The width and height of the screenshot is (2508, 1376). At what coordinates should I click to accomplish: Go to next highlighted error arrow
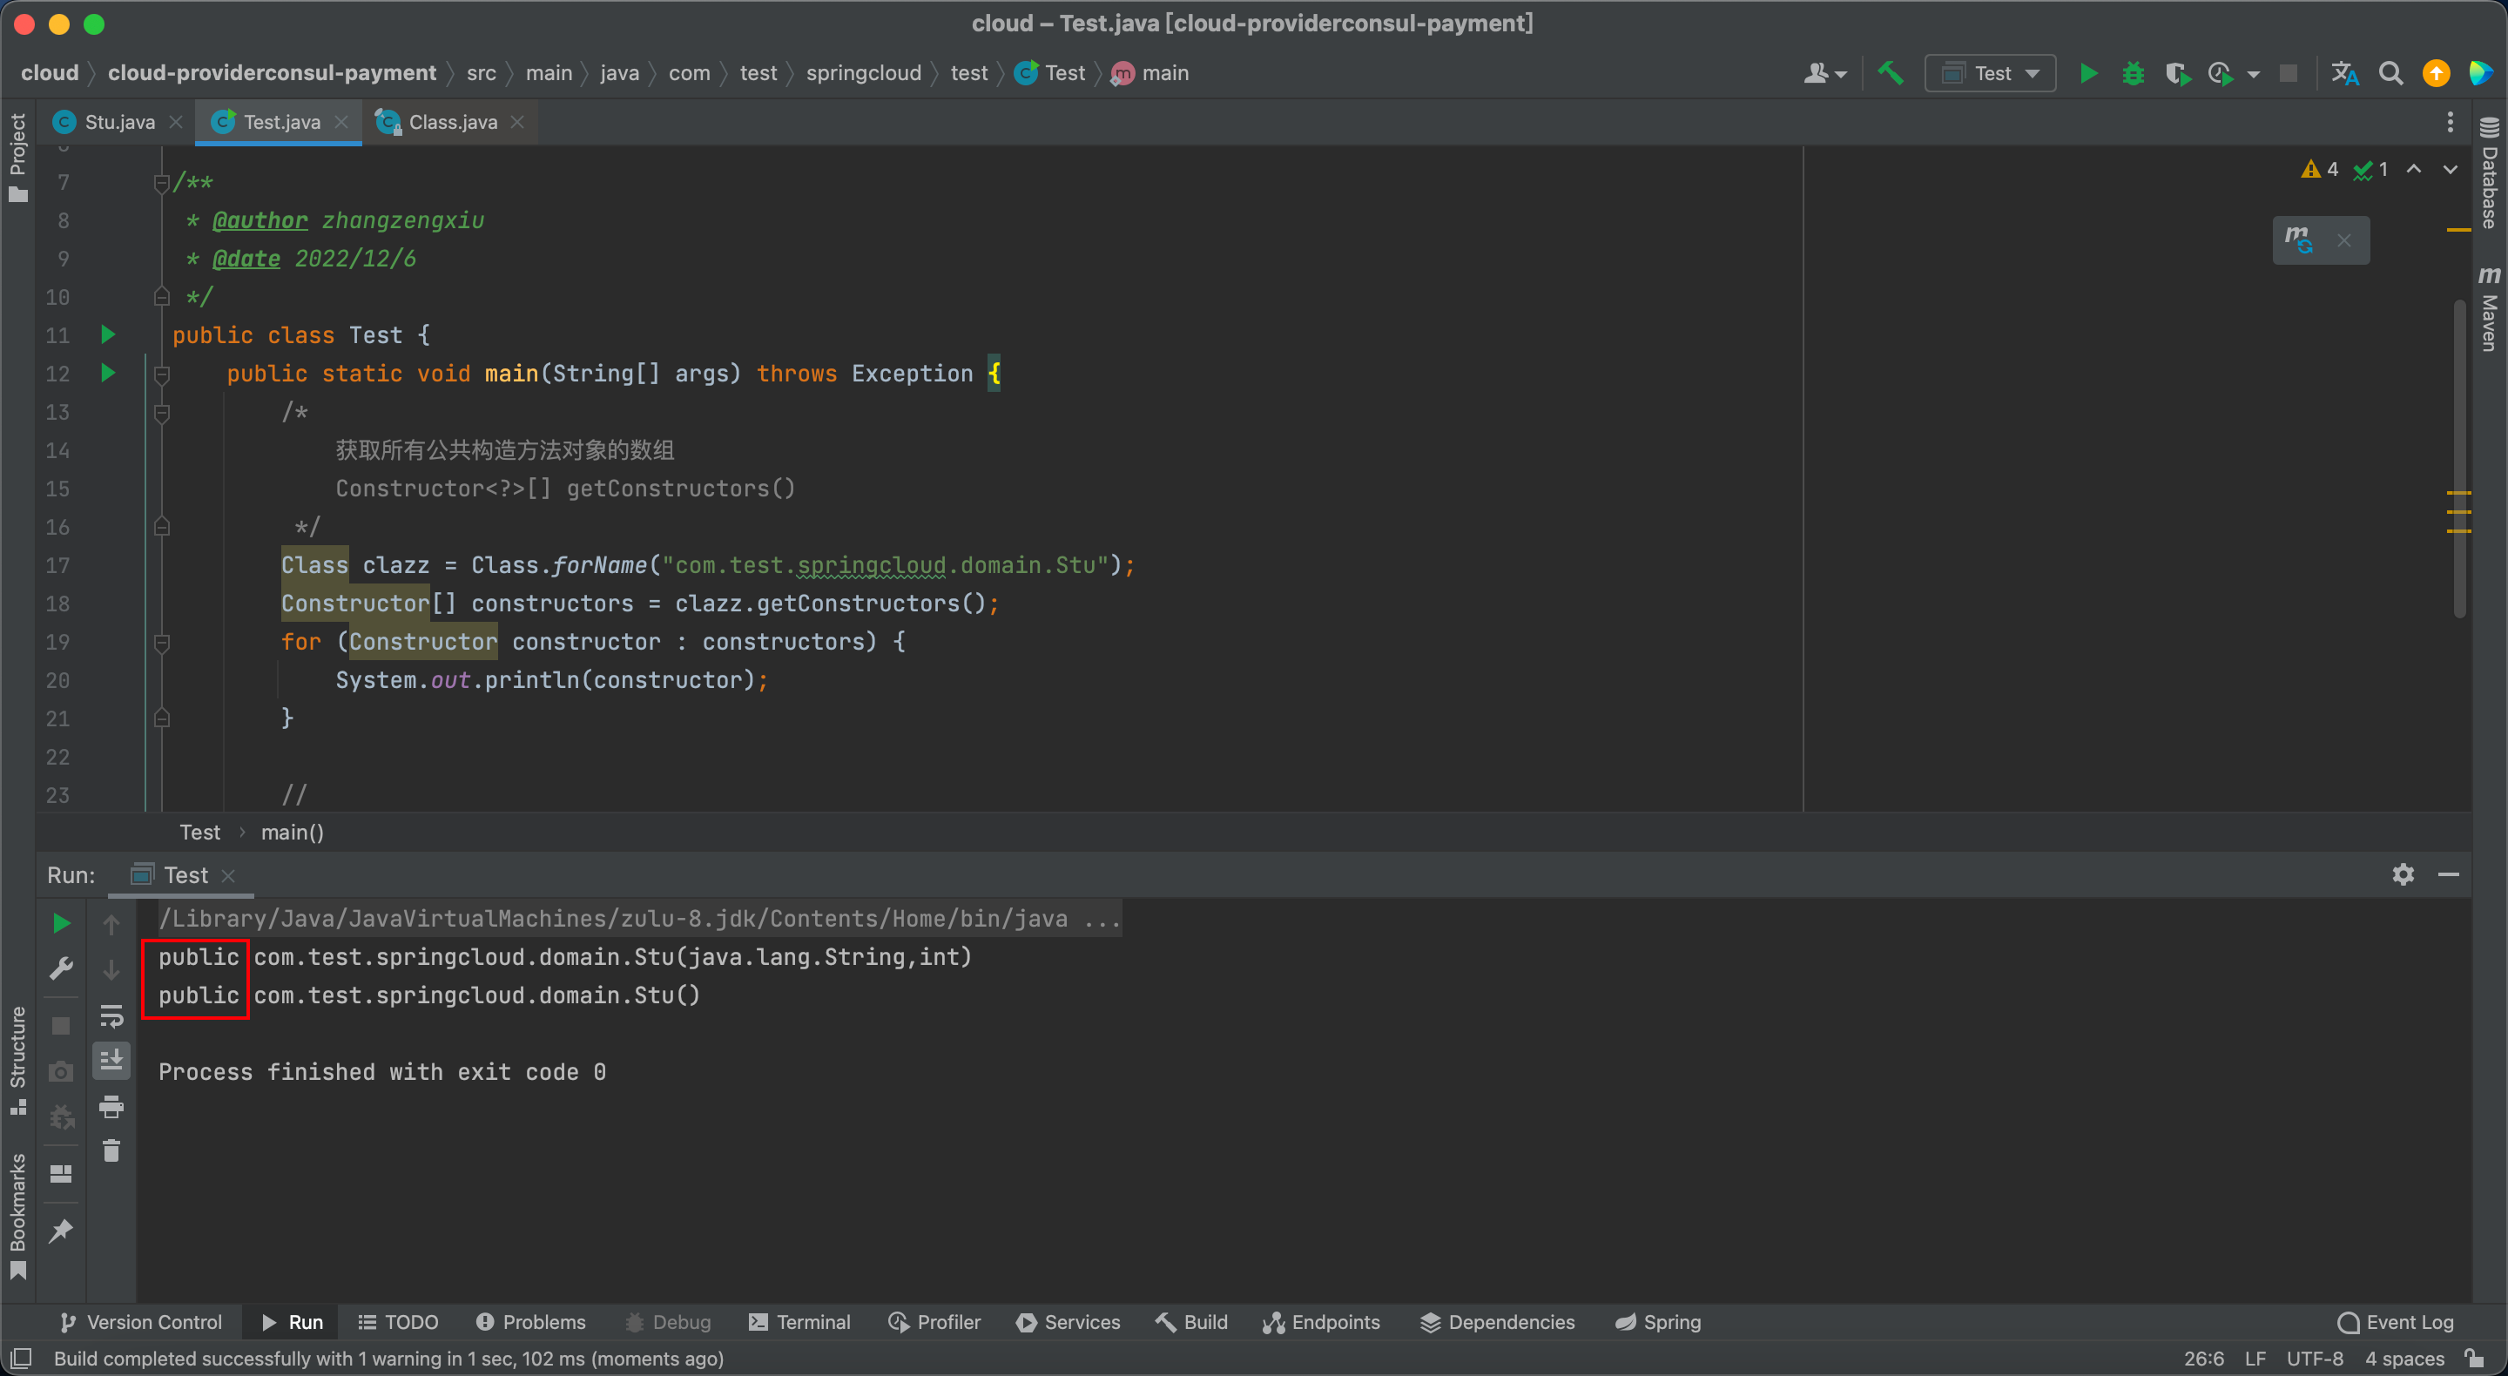click(x=2451, y=170)
